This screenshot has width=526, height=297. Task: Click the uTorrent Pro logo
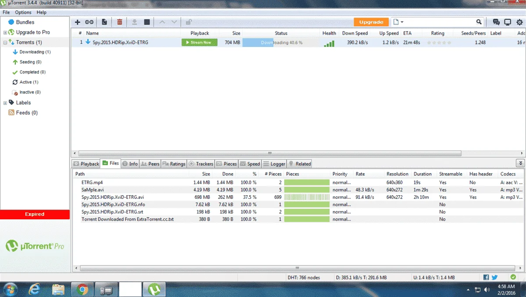tap(35, 246)
